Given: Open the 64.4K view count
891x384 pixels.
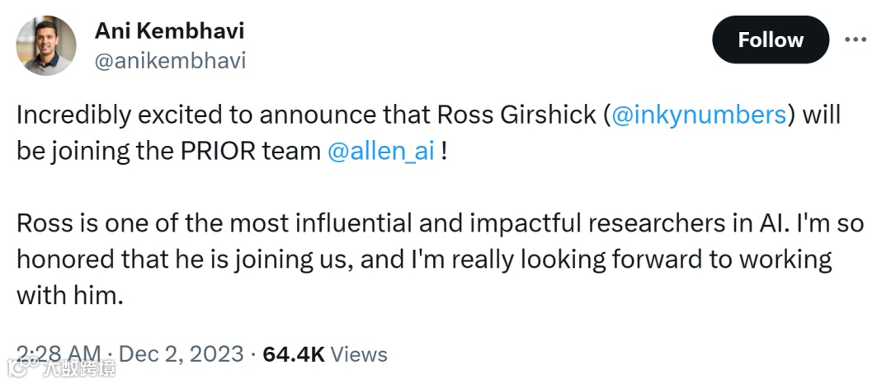Looking at the screenshot, I should click(x=294, y=354).
